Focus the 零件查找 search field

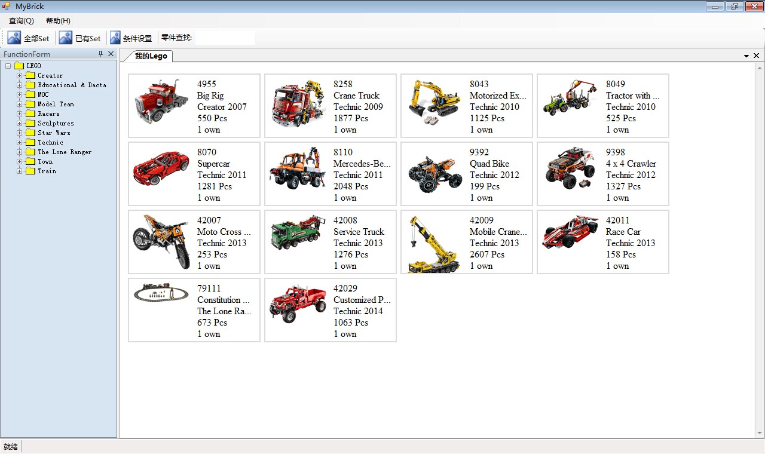225,38
